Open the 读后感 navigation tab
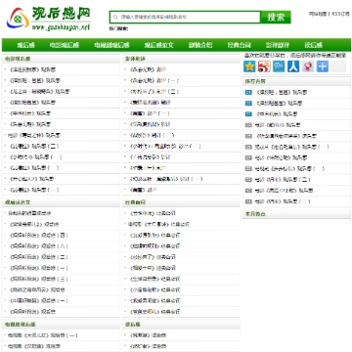352x352 pixels. coord(314,45)
